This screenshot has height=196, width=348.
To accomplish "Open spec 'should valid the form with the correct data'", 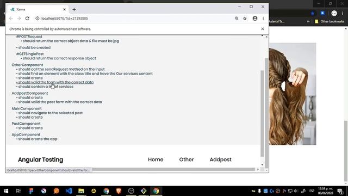I will pyautogui.click(x=56, y=82).
